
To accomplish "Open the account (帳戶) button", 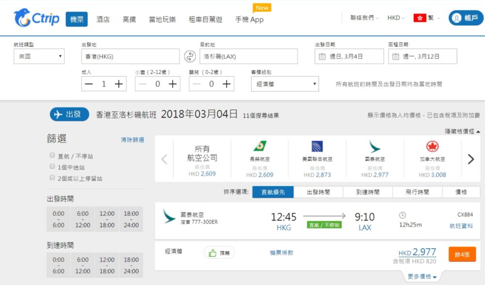I will pos(466,18).
